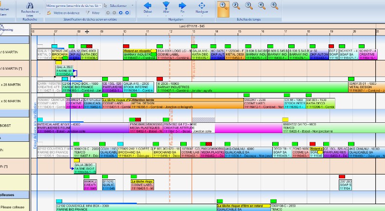This screenshot has width=385, height=211.
Task: Expand dropdown under Naviguer button
Action: point(202,16)
